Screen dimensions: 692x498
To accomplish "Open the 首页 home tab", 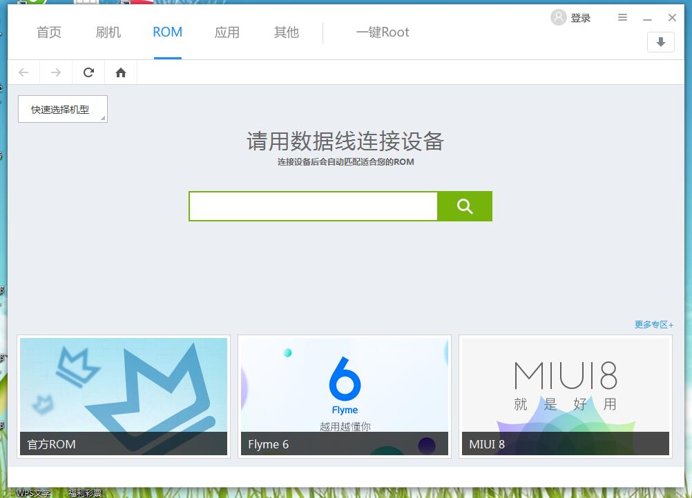I will (x=49, y=32).
